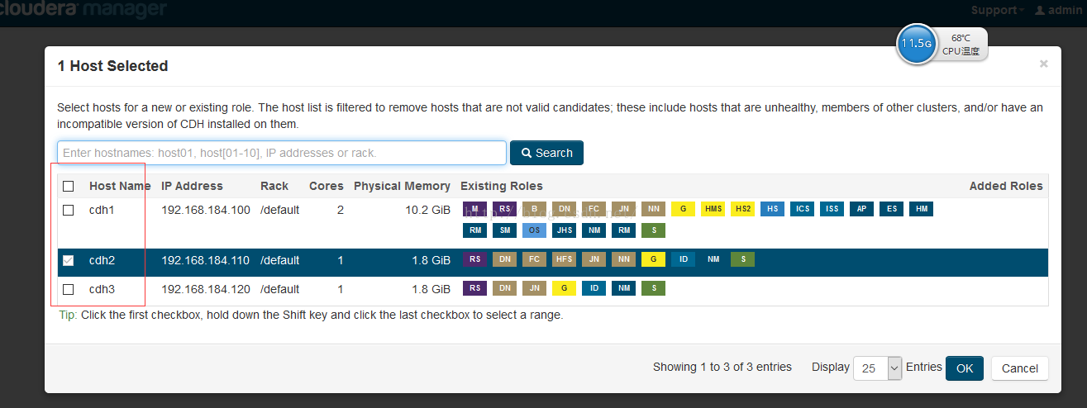The image size is (1087, 408).
Task: Click the ICS role badge on cdh1
Action: pos(802,210)
